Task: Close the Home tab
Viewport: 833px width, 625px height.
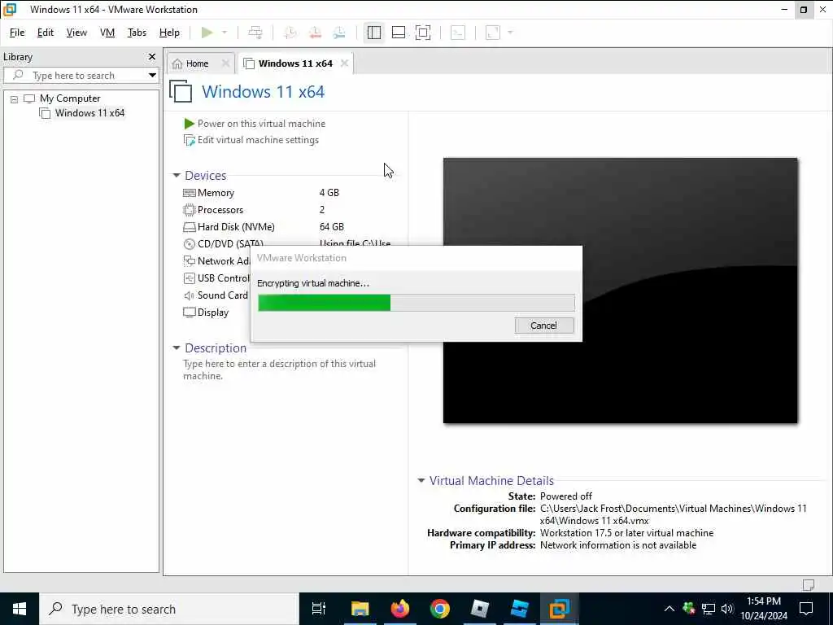Action: click(225, 63)
